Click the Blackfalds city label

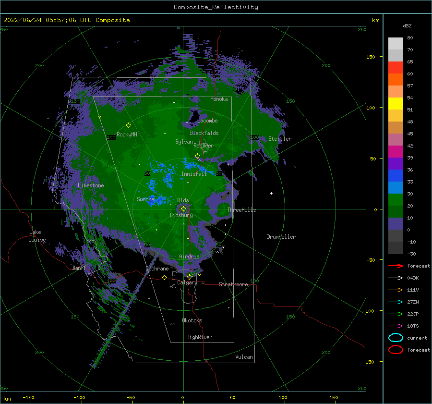tap(204, 133)
